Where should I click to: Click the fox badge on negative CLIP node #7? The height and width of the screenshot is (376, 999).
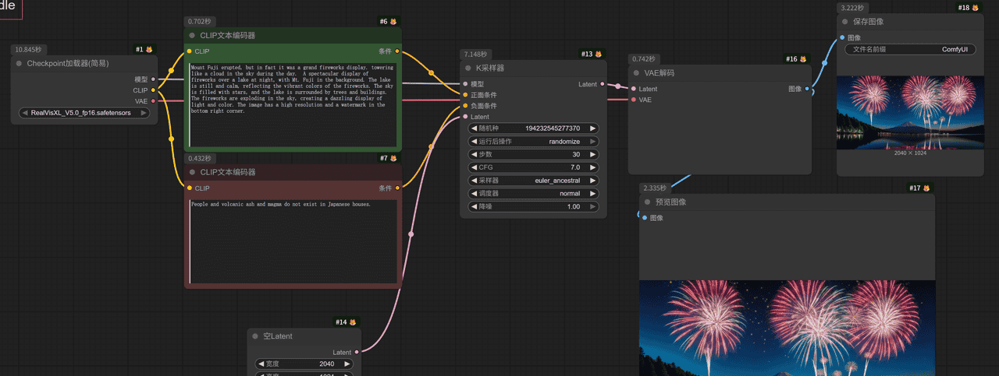393,158
